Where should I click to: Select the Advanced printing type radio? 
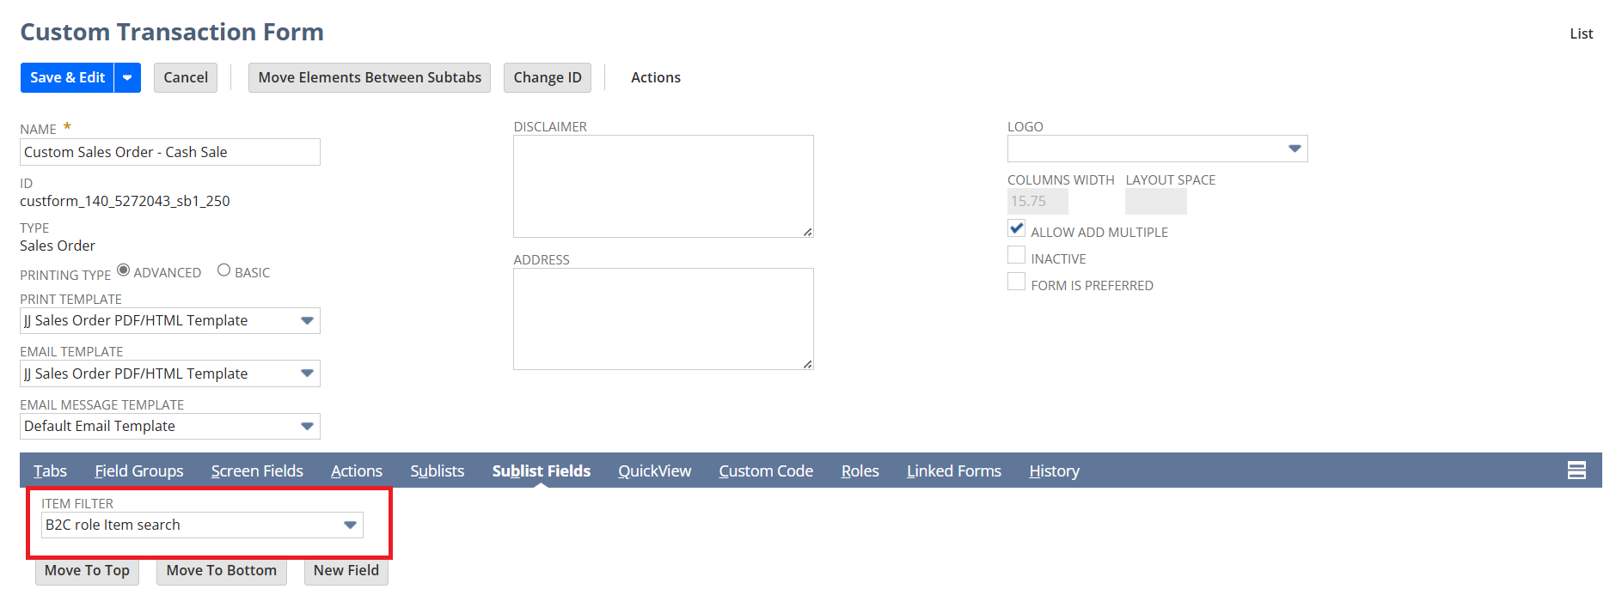pos(124,270)
